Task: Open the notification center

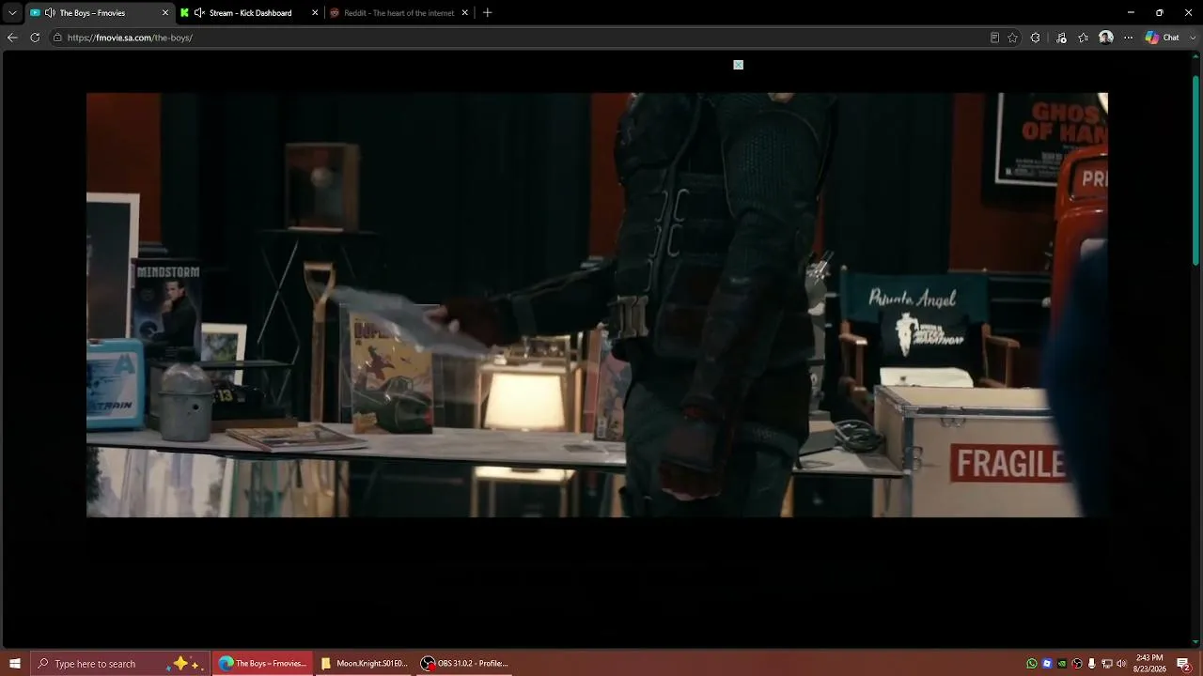Action: pos(1183,664)
